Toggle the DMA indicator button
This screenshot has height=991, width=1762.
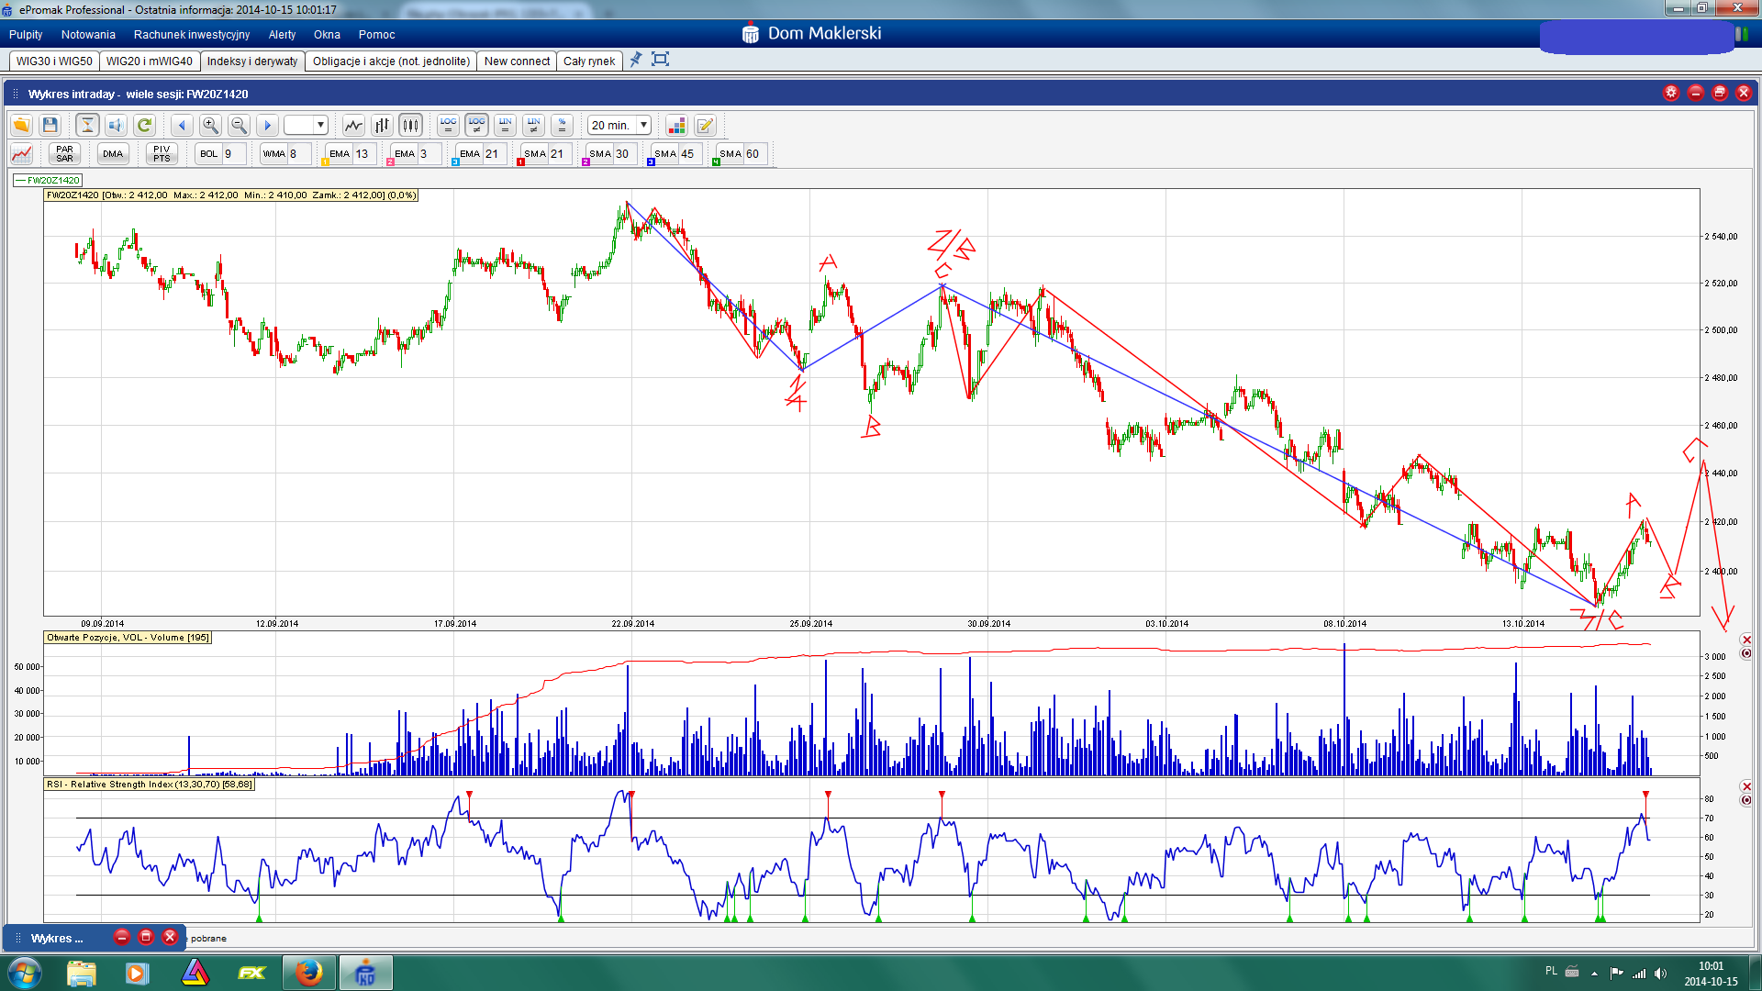pyautogui.click(x=113, y=154)
